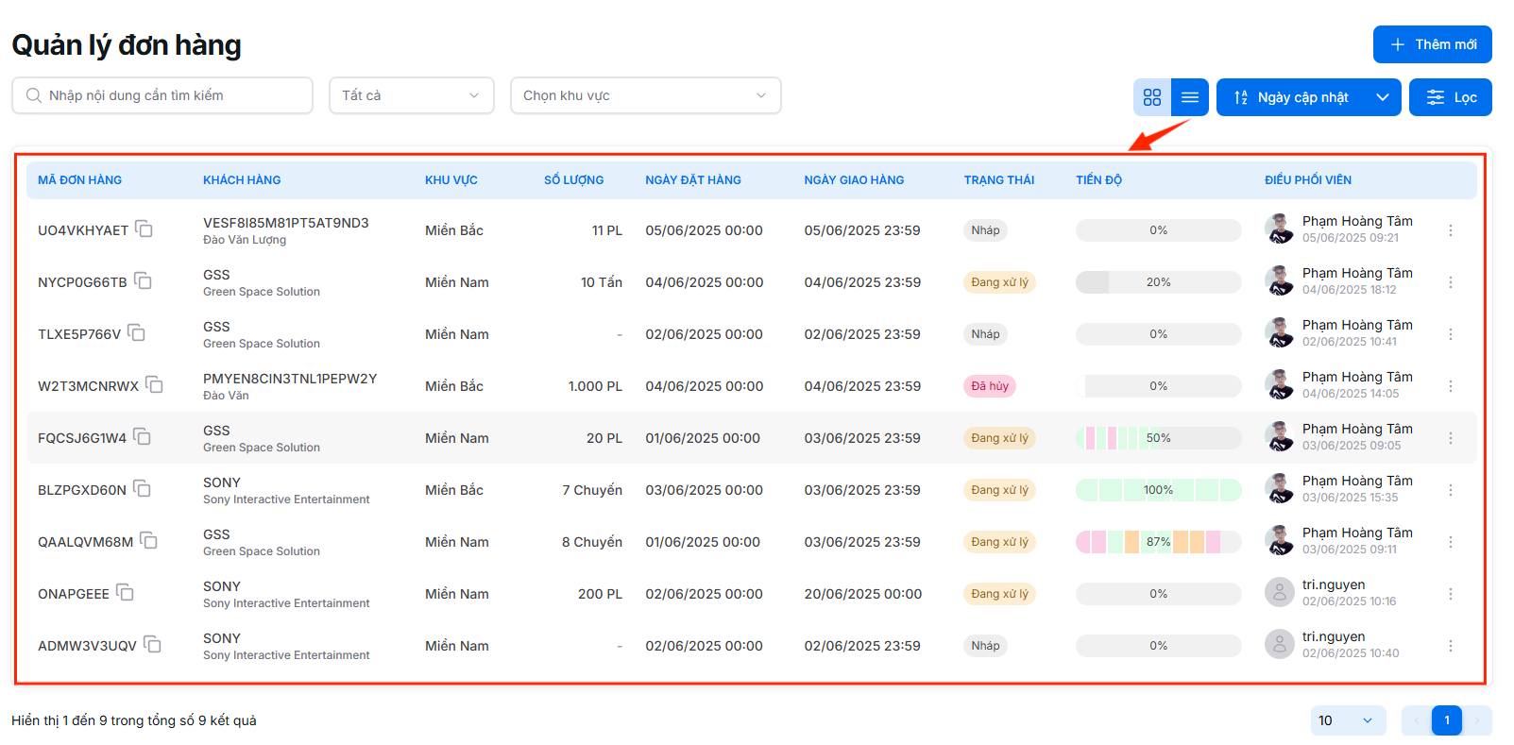The height and width of the screenshot is (745, 1514).
Task: Click Thêm mới button
Action: (1432, 44)
